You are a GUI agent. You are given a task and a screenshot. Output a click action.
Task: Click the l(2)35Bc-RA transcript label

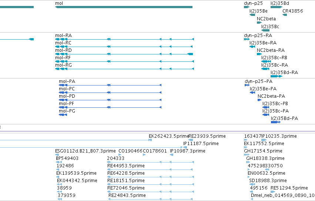point(275,65)
